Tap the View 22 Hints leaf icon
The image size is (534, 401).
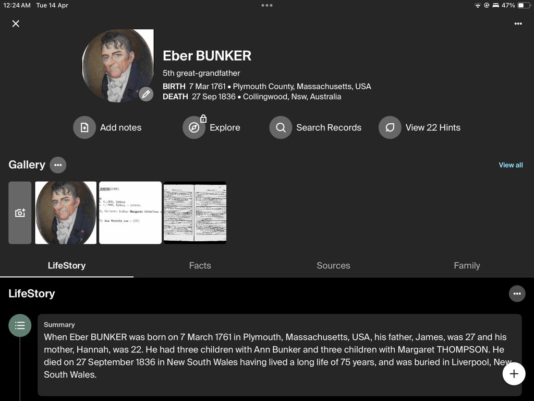coord(390,127)
